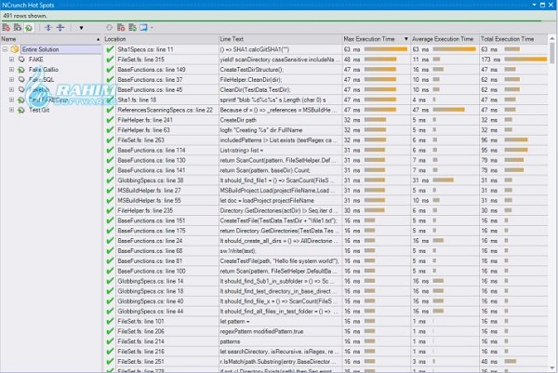Expand the FAKE project node
This screenshot has height=373, width=558.
coord(12,60)
